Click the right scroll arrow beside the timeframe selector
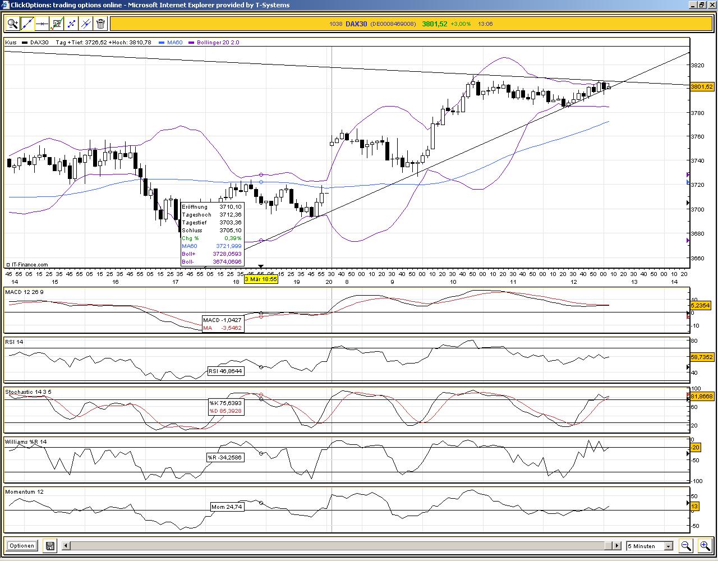Screen dimensions: 718x561 point(618,545)
